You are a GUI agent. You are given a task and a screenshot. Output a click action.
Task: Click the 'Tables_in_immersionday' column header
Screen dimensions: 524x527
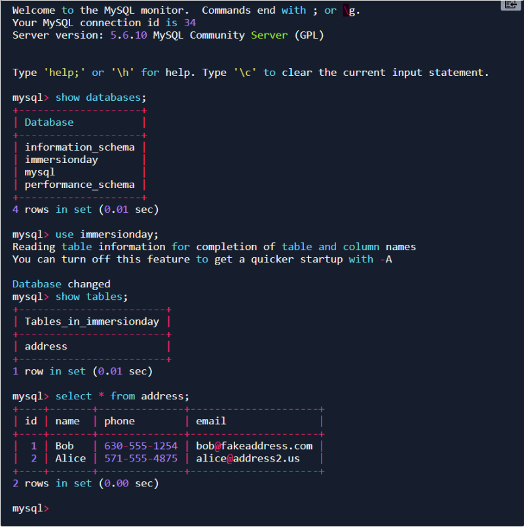(x=92, y=321)
